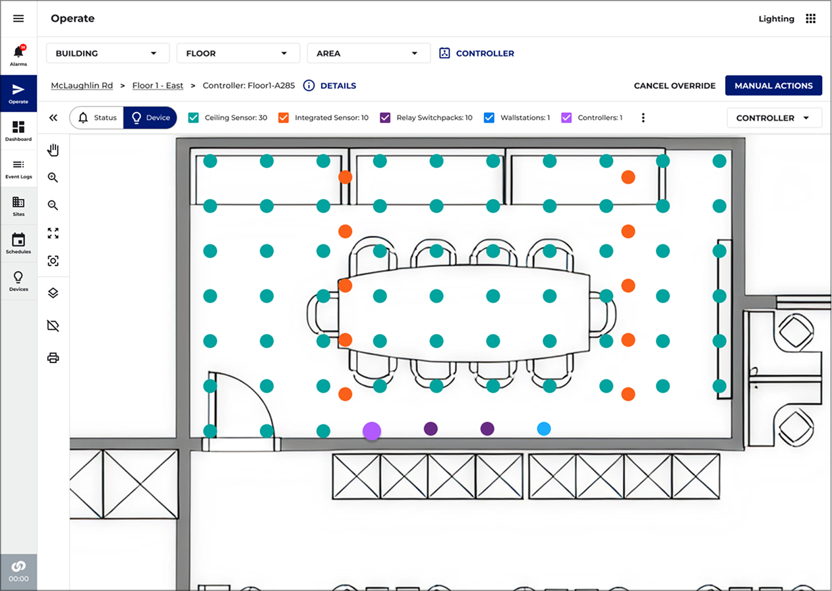Open the BUILDING dropdown
832x591 pixels.
tap(107, 53)
